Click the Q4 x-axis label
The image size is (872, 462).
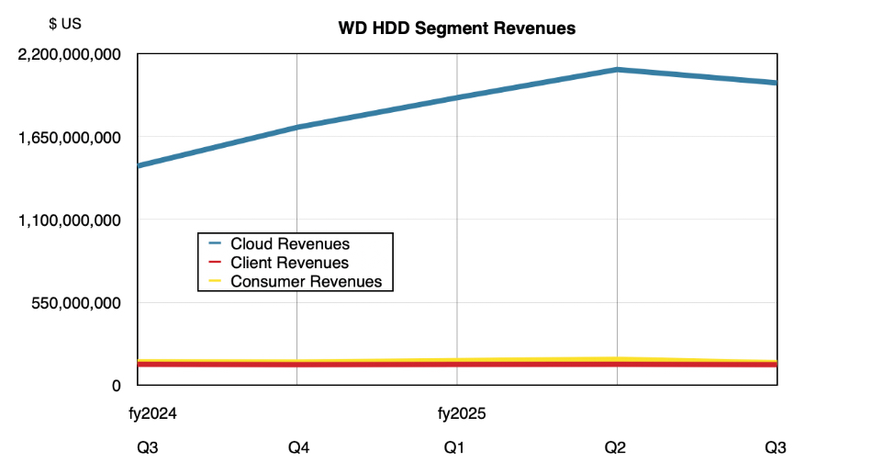[298, 447]
